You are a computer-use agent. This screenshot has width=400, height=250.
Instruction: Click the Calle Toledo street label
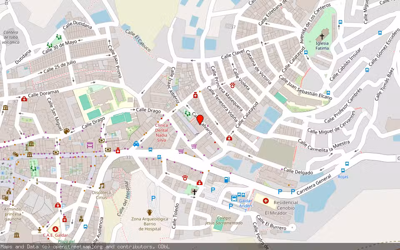click(x=175, y=216)
